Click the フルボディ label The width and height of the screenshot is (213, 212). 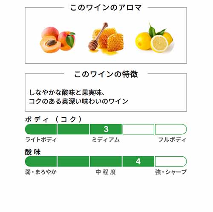[x=172, y=140]
